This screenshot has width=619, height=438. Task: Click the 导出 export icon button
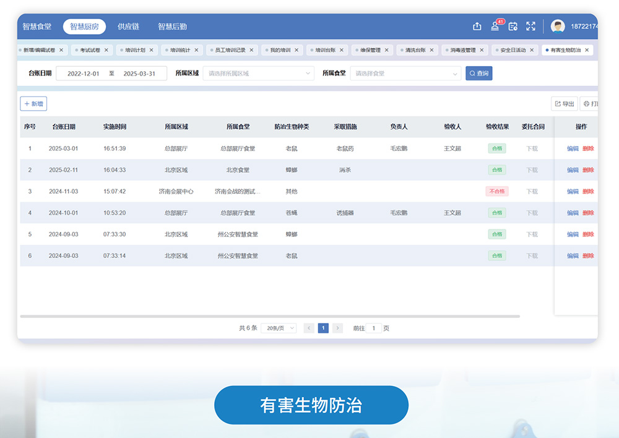(x=564, y=103)
